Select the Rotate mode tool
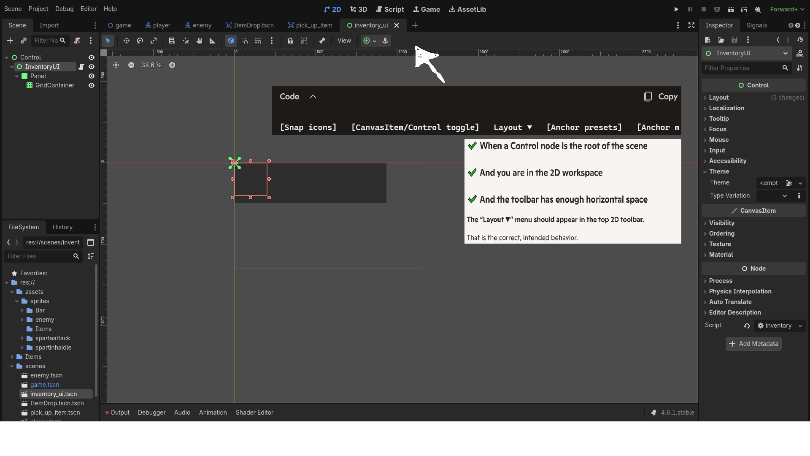Image resolution: width=810 pixels, height=456 pixels. pos(140,41)
